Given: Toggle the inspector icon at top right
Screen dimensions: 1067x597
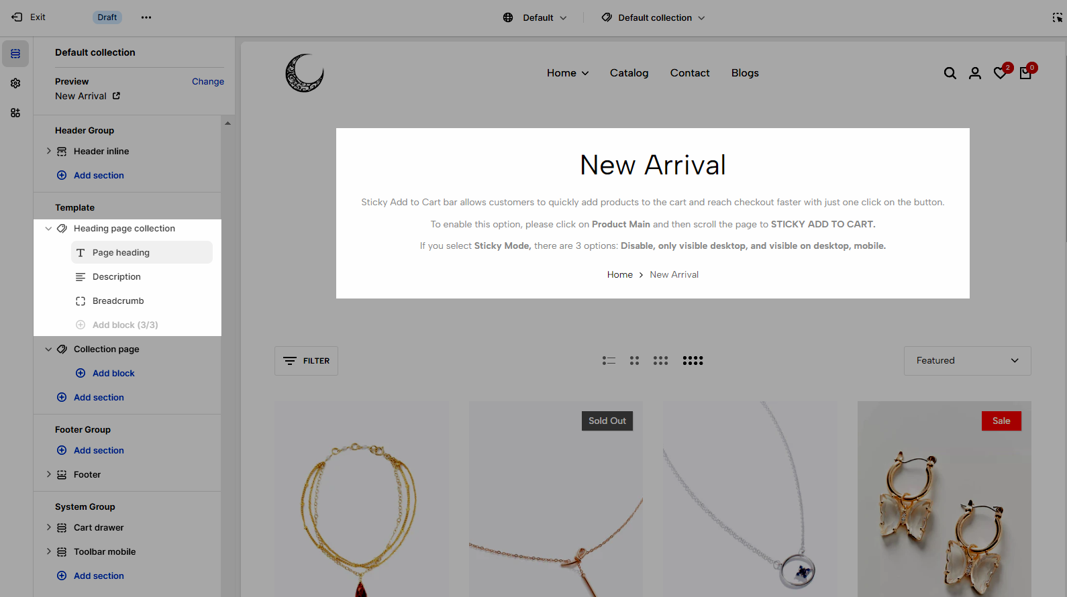Looking at the screenshot, I should pos(1057,17).
